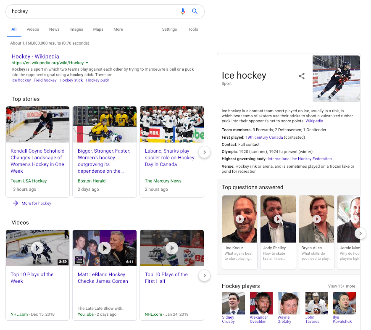Show next Top stories with carousel arrow
This screenshot has width=371, height=330.
(x=205, y=152)
